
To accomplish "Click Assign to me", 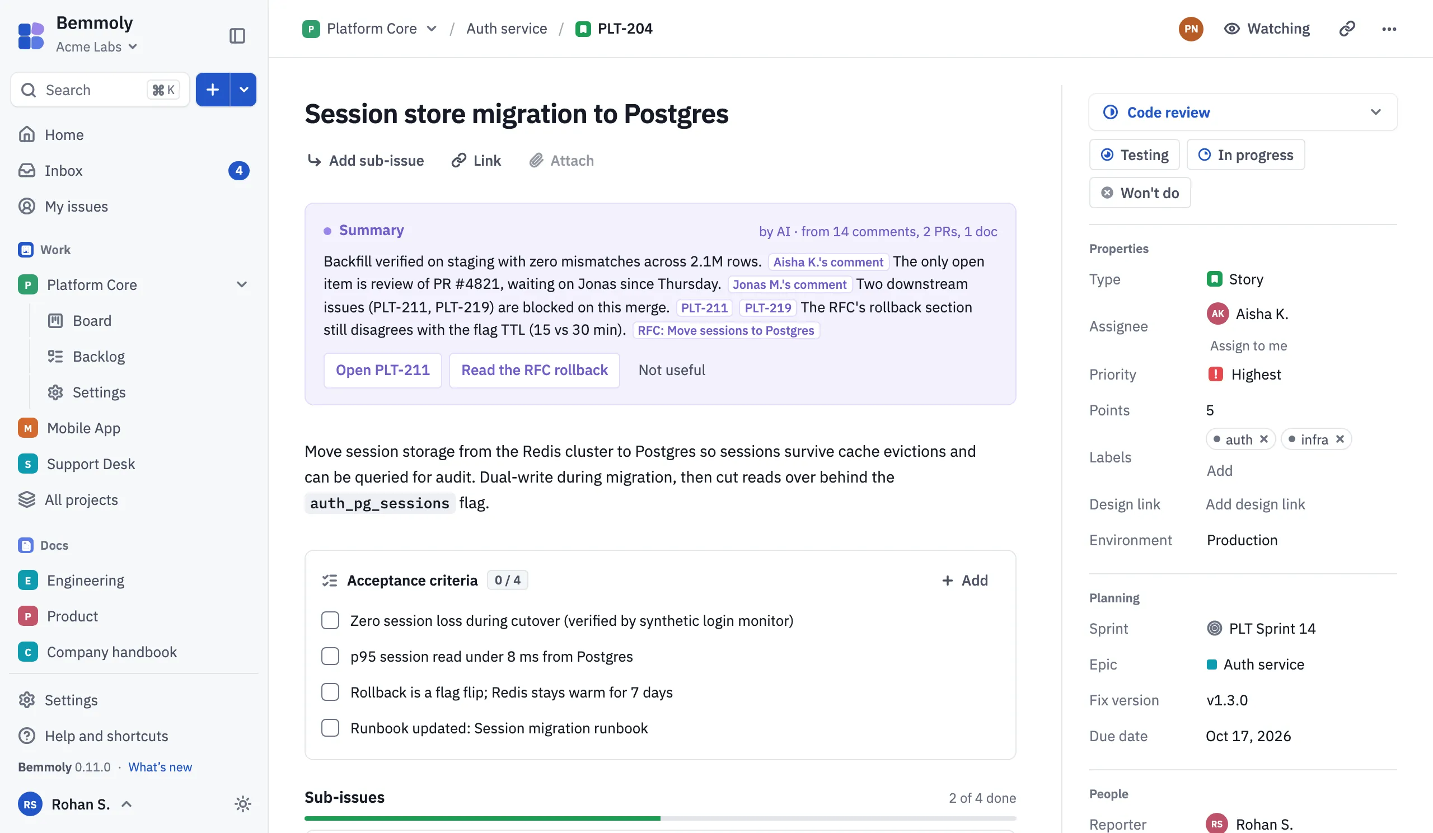I will point(1248,345).
